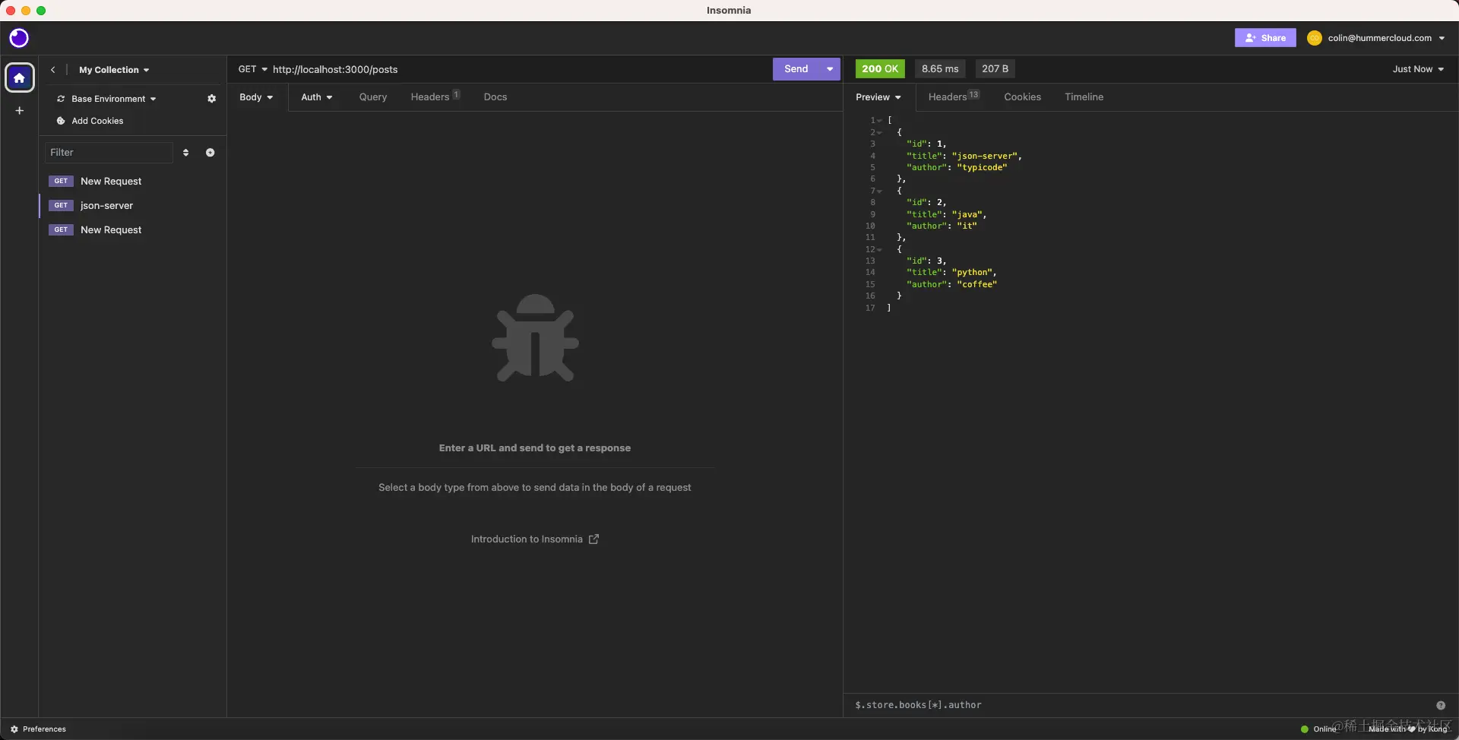Collapse JSON array at line 1
Image resolution: width=1459 pixels, height=740 pixels.
(x=880, y=121)
